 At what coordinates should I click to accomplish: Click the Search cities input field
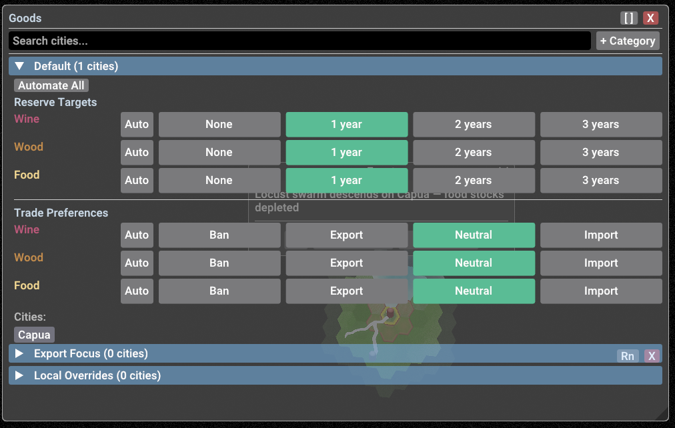[299, 41]
